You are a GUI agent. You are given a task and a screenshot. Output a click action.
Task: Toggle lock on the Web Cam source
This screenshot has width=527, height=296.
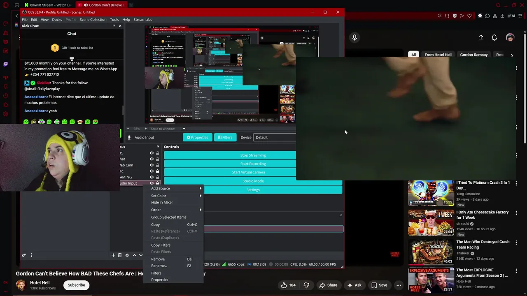[157, 165]
